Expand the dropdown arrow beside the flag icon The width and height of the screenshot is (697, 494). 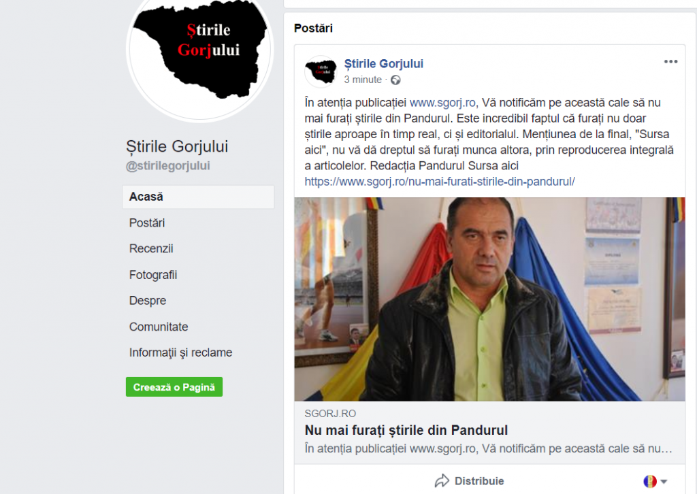point(664,482)
